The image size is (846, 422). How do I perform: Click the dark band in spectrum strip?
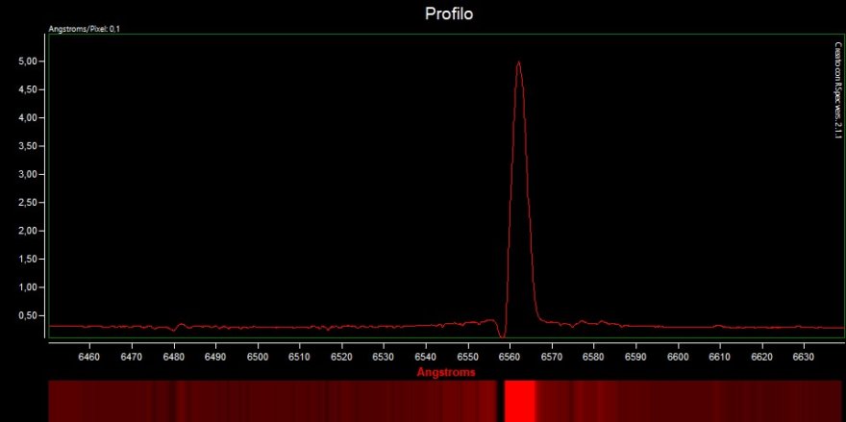coord(501,400)
